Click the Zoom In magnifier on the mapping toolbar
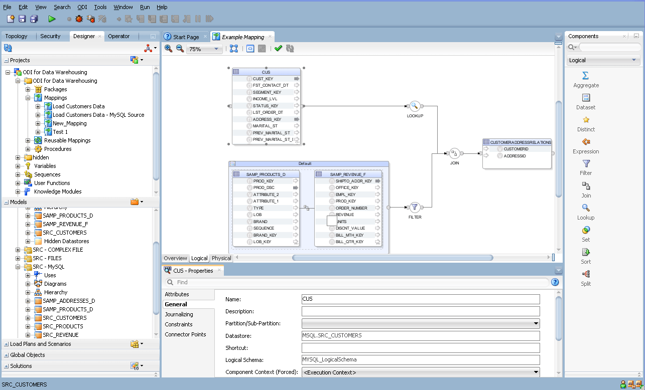 click(x=169, y=49)
